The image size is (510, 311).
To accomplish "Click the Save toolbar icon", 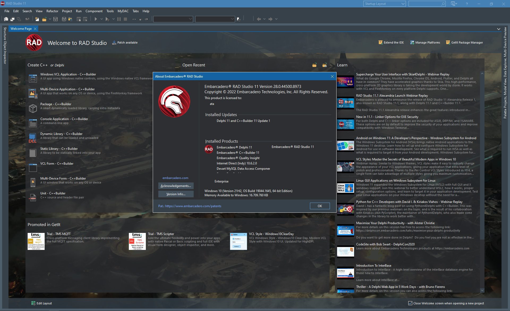I will [x=56, y=19].
